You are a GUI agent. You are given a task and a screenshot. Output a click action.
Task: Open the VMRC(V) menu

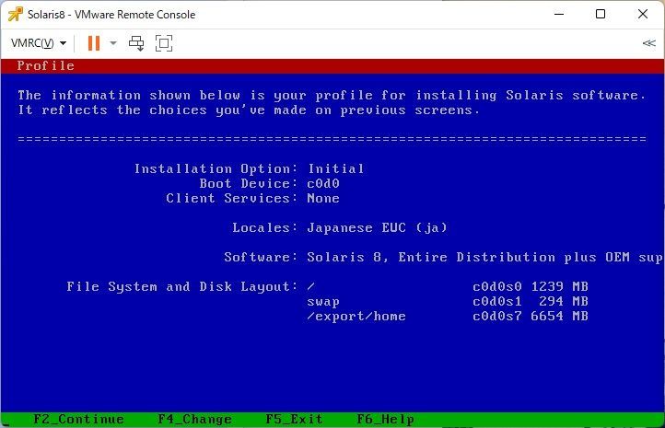pos(39,43)
